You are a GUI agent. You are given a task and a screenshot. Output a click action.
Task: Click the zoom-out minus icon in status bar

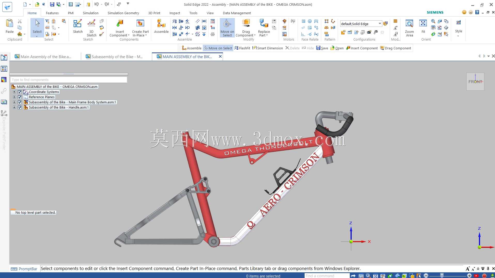coord(426,276)
